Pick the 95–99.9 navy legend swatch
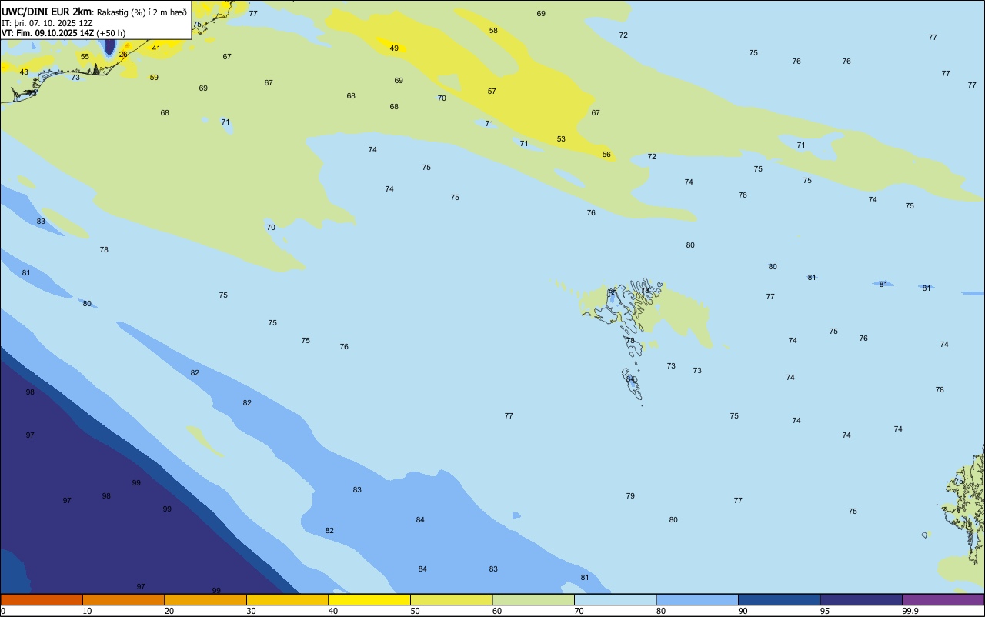 point(861,599)
